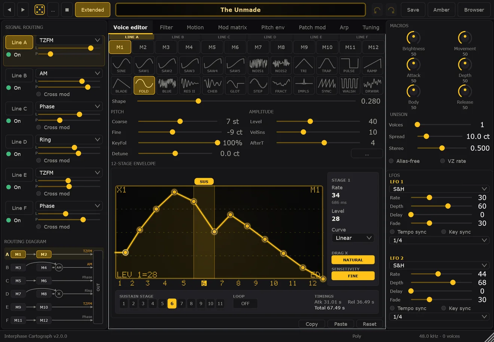This screenshot has height=342, width=494.
Task: Adjust the Shape slider handle
Action: (198, 101)
